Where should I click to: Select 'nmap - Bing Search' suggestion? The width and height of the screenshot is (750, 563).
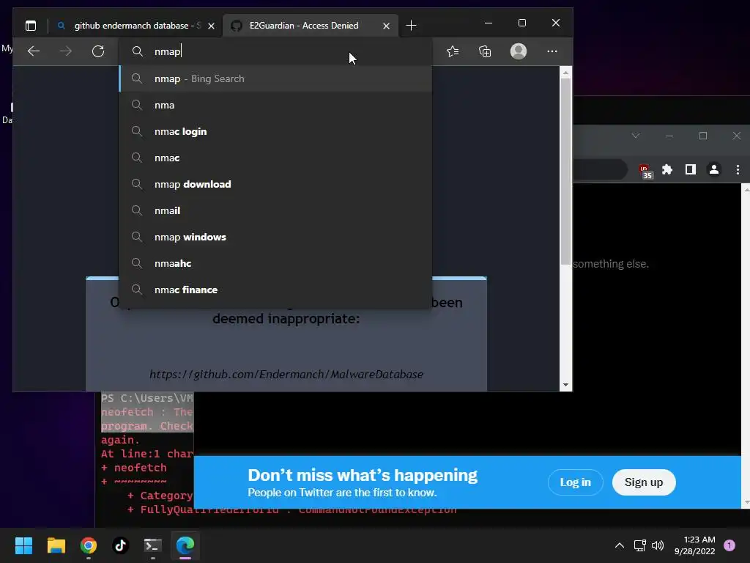pos(275,78)
